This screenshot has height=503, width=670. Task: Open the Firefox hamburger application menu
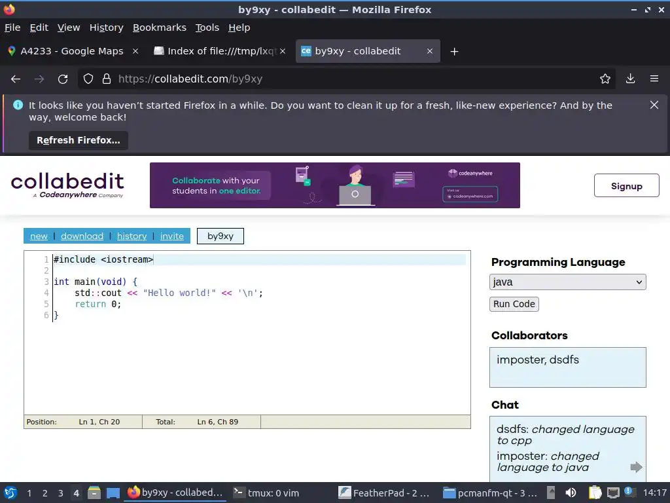(654, 79)
